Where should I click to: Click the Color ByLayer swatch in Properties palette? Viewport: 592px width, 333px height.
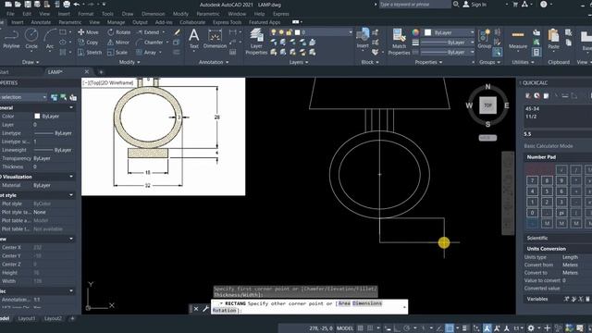(37, 117)
